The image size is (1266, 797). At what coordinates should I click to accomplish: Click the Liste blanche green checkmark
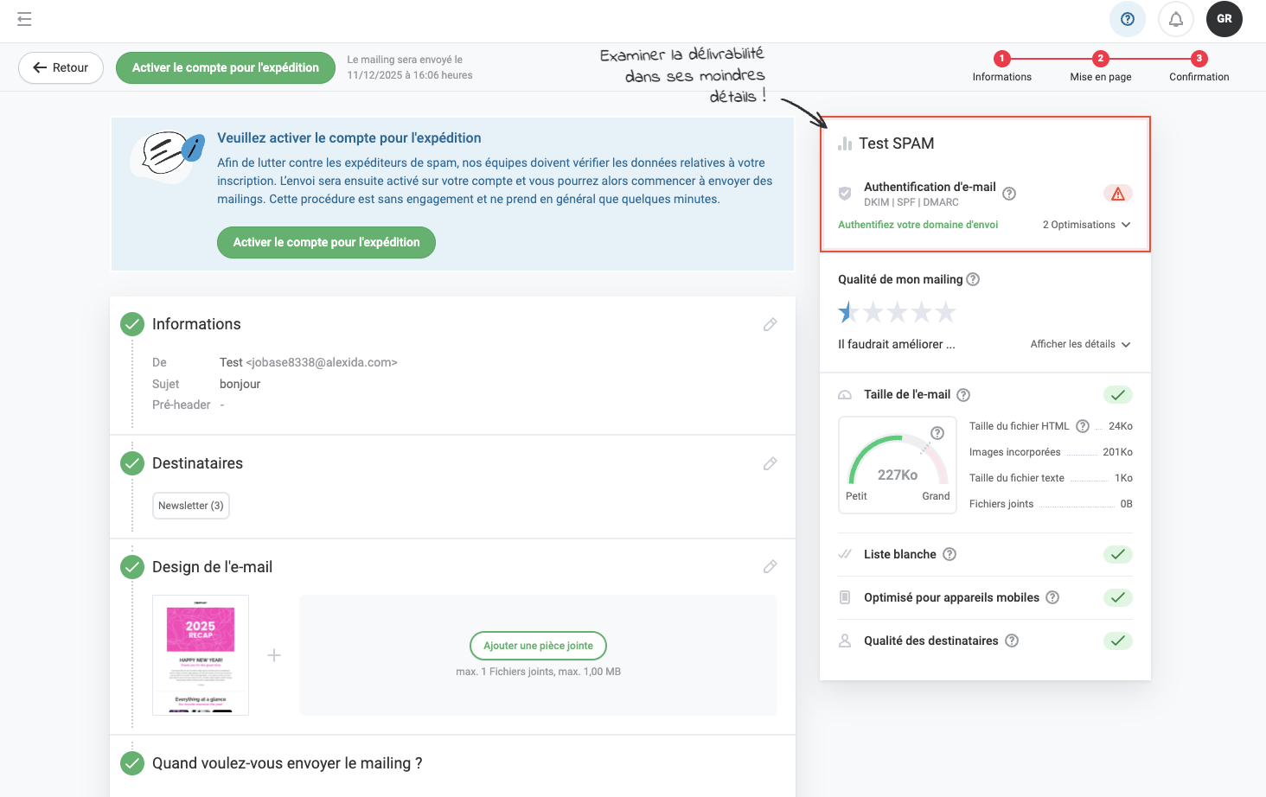pyautogui.click(x=1117, y=554)
